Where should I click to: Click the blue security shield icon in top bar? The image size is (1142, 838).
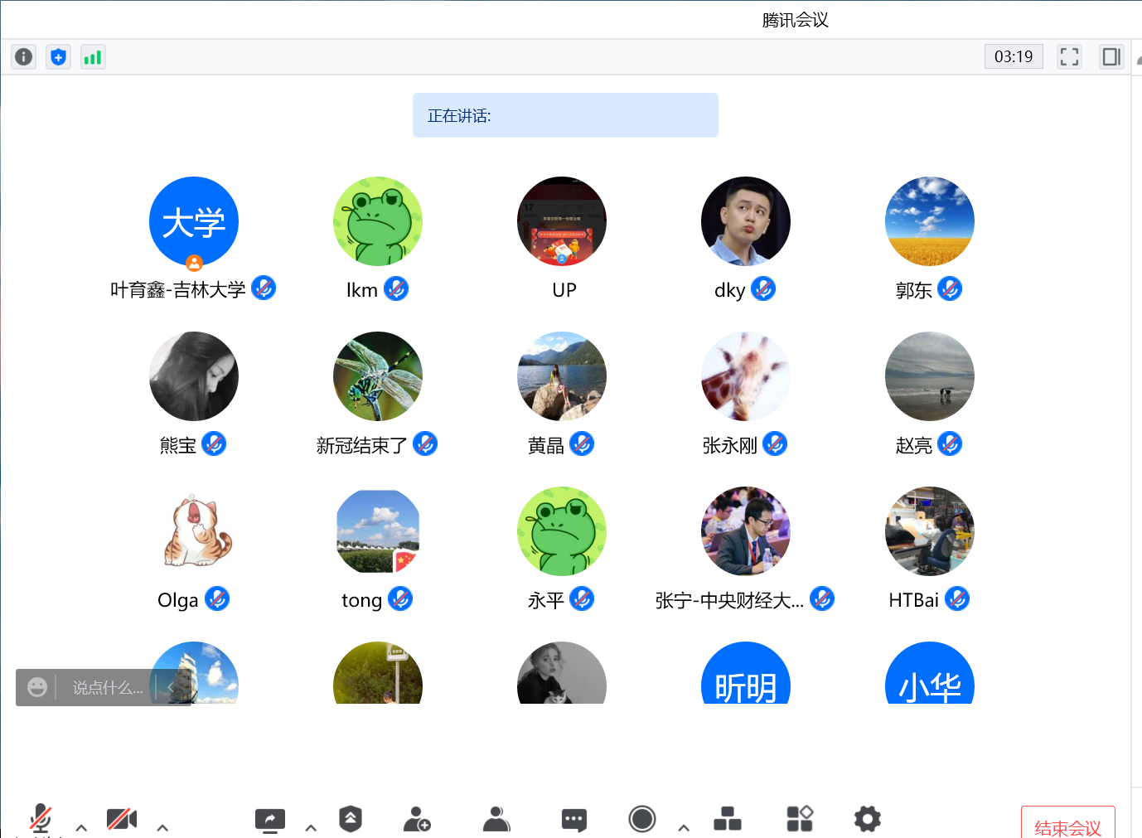(58, 56)
